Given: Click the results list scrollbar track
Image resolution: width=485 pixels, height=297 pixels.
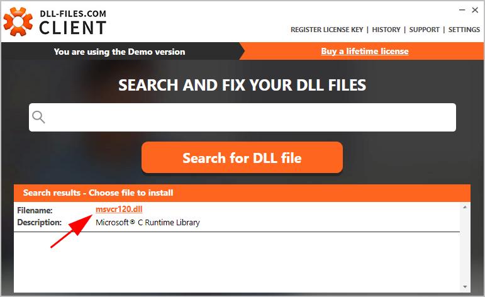Looking at the screenshot, I should coord(465,247).
